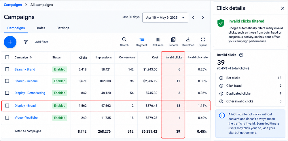Click the info icon beside Click fraud
Screen dimensions: 288x141
(x=221, y=86)
